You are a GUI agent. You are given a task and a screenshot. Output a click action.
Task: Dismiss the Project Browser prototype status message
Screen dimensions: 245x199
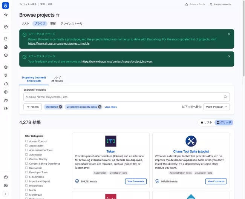(x=229, y=34)
